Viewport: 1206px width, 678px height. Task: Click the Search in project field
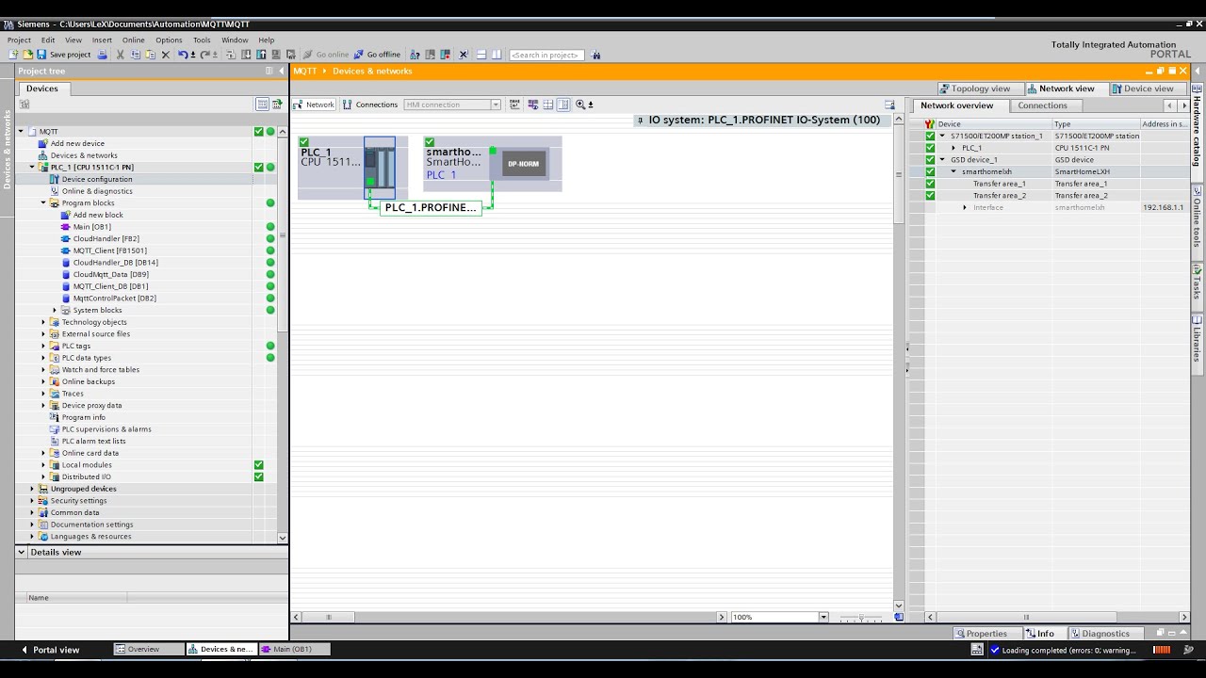(x=546, y=55)
